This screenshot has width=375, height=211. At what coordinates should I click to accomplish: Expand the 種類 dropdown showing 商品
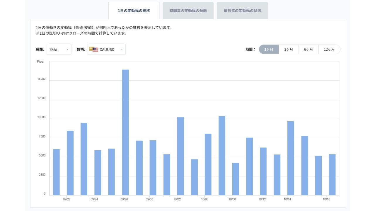(x=59, y=49)
